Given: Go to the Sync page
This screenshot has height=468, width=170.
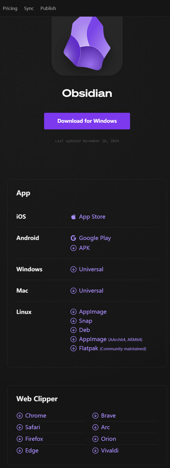Looking at the screenshot, I should click(29, 8).
